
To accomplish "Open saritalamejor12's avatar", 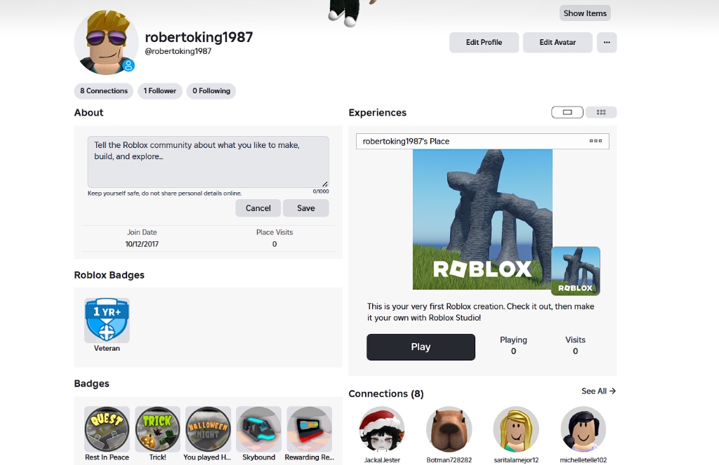I will 516,429.
